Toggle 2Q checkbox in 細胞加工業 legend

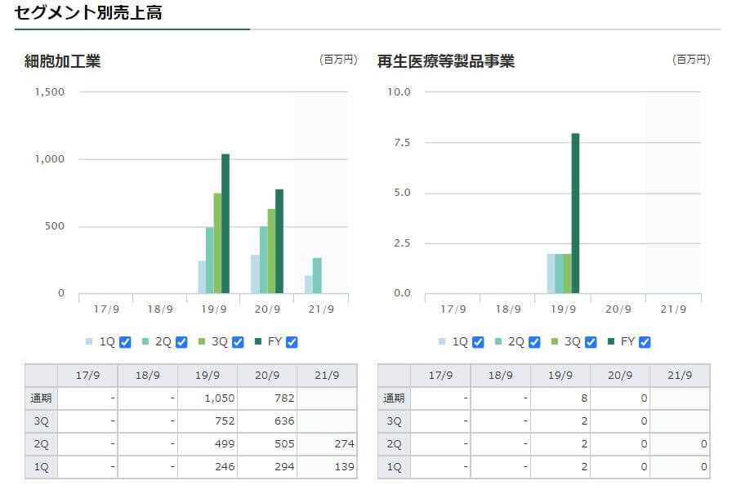pyautogui.click(x=181, y=342)
